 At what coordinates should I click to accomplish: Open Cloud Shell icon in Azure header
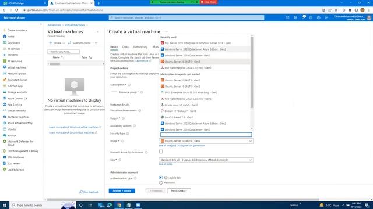click(x=287, y=18)
